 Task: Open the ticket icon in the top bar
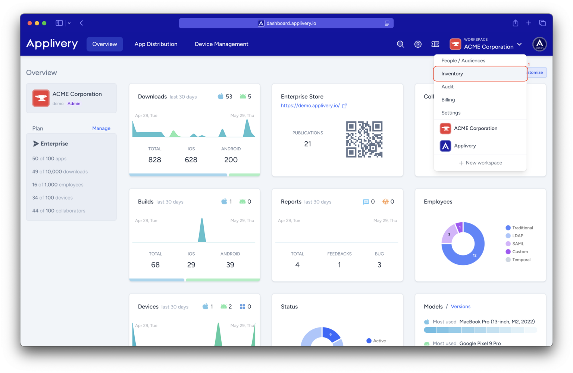coord(435,44)
